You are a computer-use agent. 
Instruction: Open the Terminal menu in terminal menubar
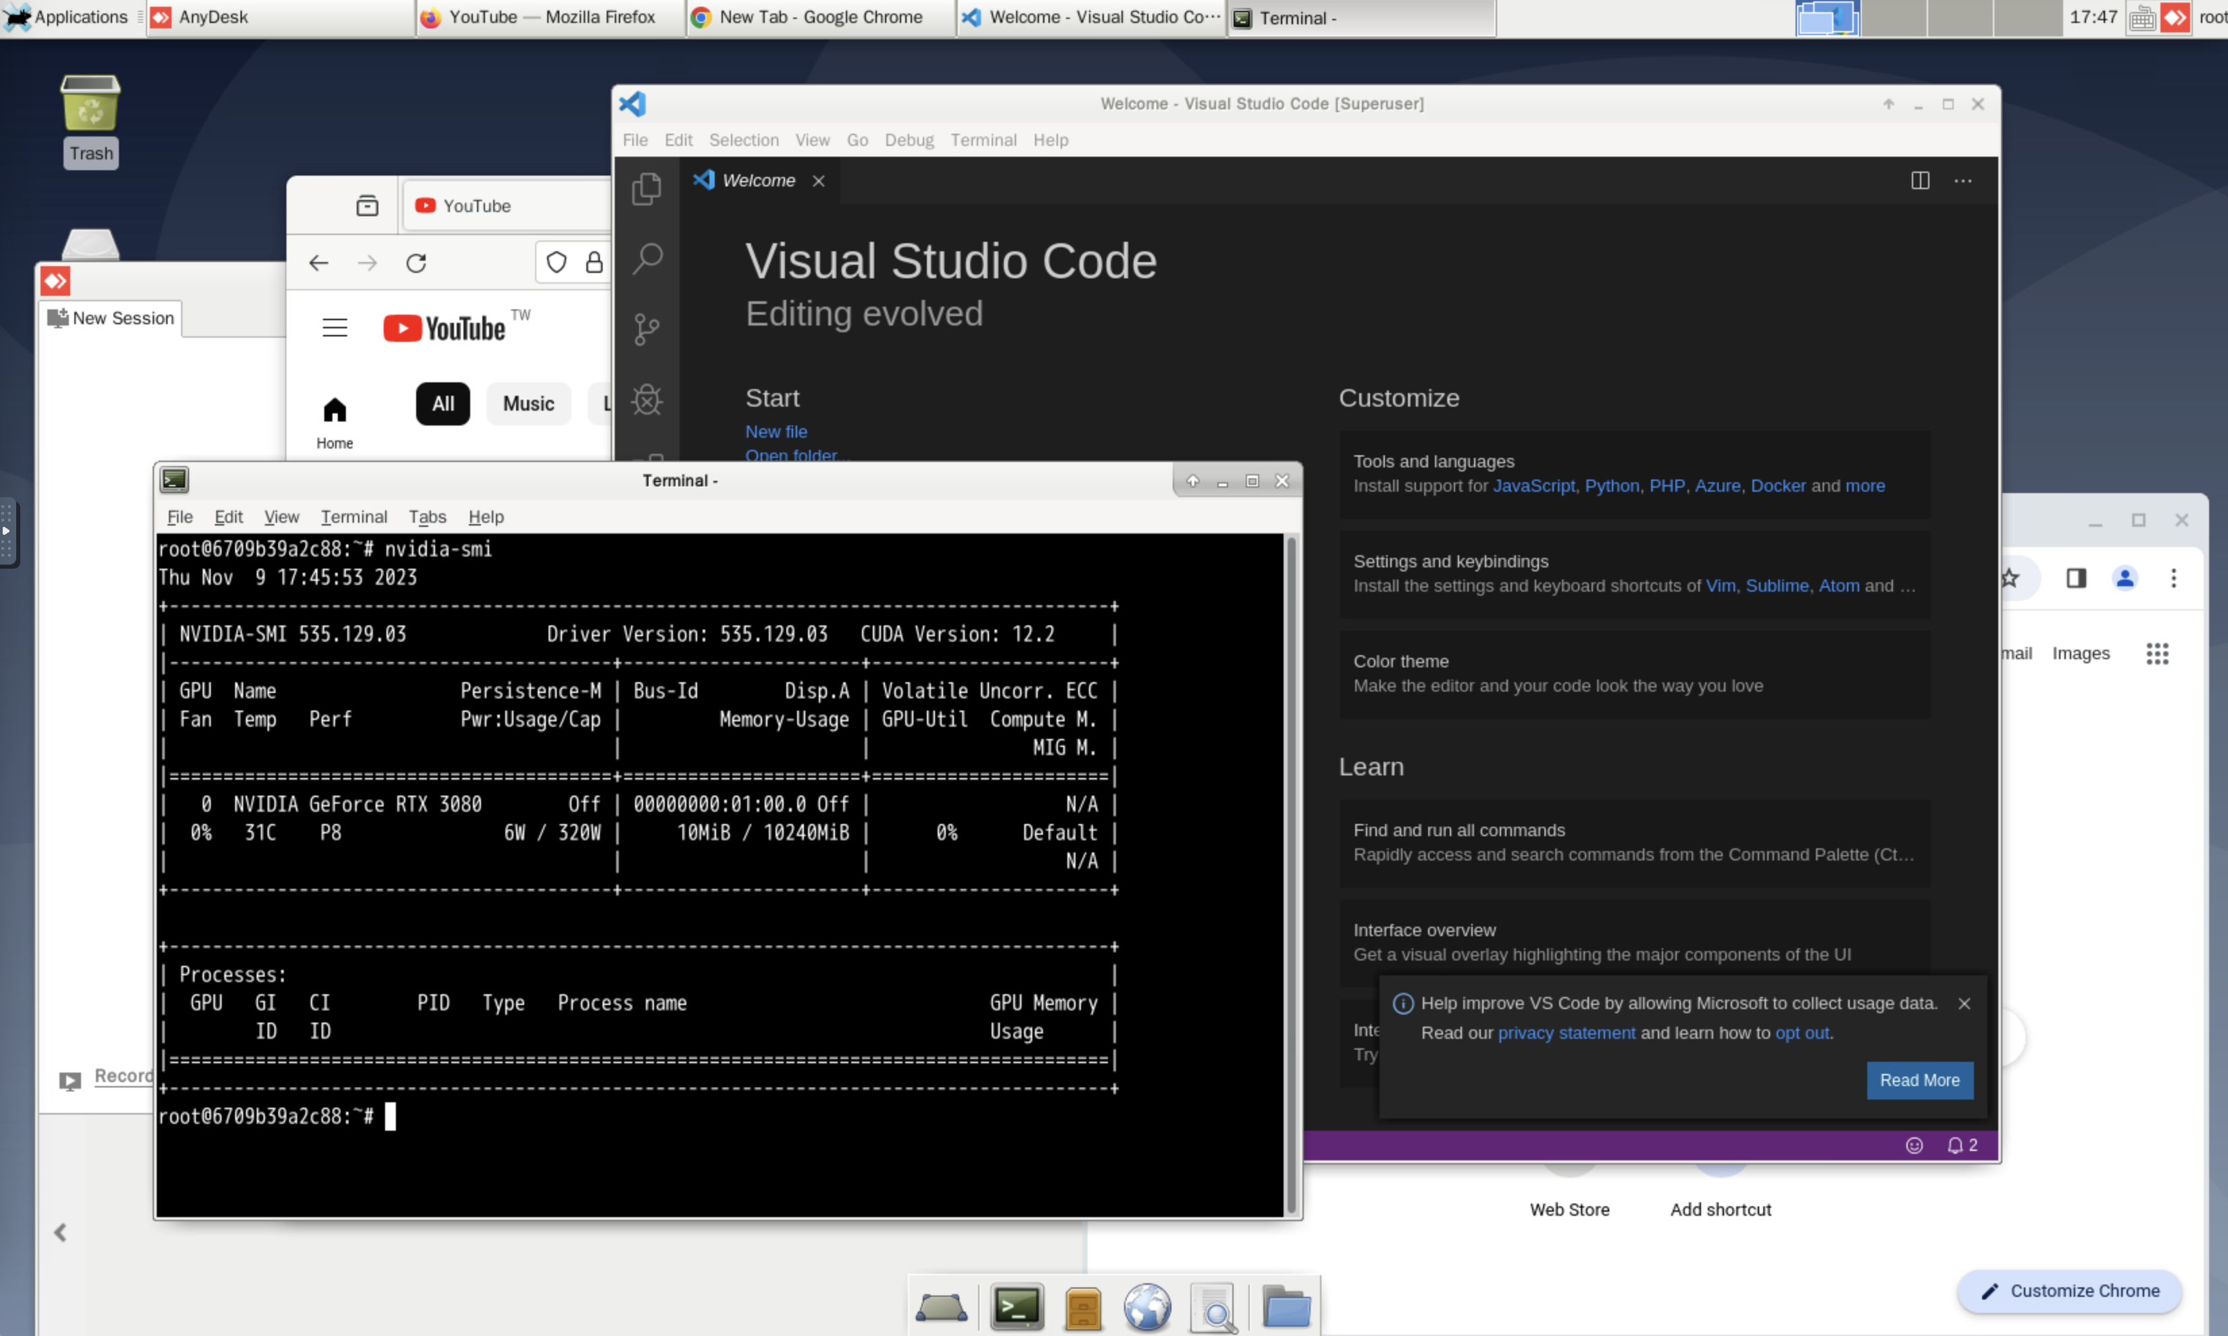(x=354, y=517)
